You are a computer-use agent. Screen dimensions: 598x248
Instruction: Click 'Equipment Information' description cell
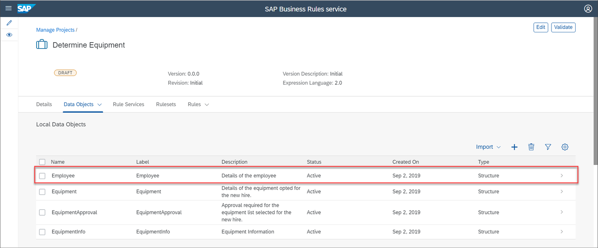point(248,232)
